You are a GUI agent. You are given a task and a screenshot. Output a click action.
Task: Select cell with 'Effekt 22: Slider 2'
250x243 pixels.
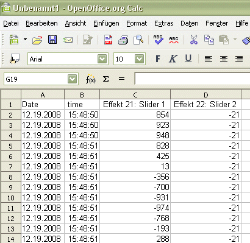(205, 104)
